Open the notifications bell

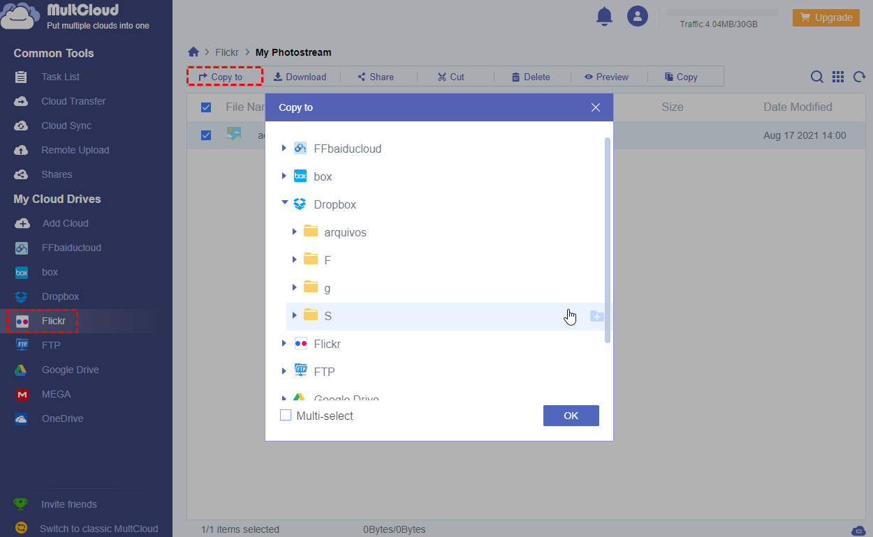click(x=604, y=16)
